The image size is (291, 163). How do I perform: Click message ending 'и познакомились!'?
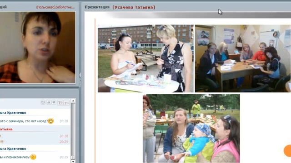pos(15,157)
